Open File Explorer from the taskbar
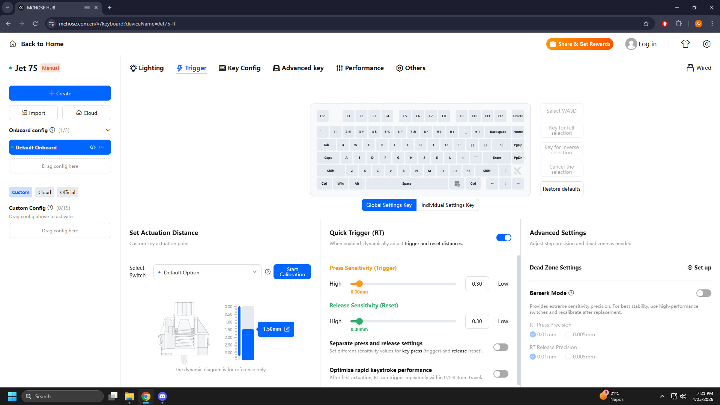 click(x=129, y=396)
